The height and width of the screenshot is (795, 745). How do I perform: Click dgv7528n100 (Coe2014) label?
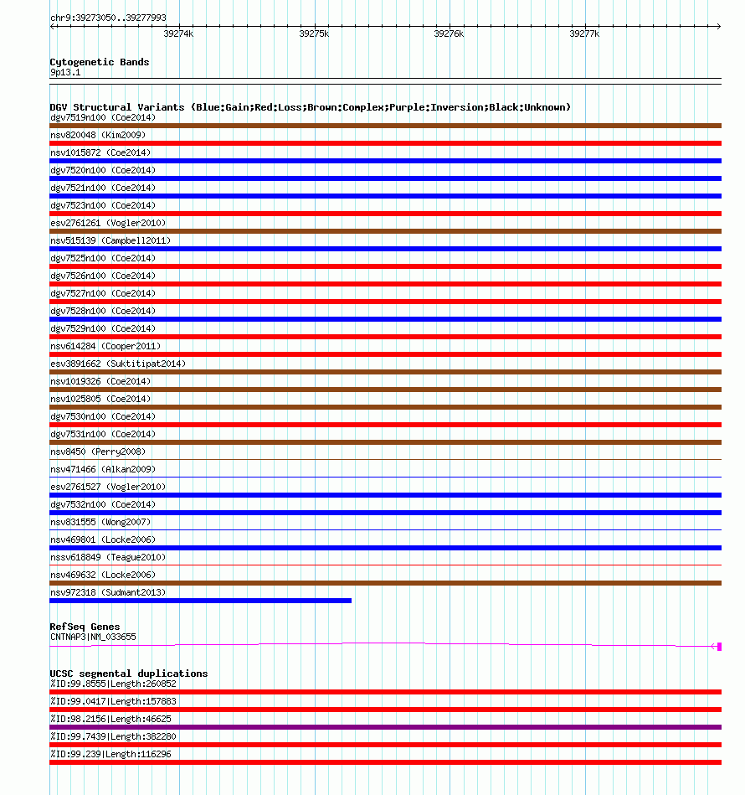click(103, 311)
